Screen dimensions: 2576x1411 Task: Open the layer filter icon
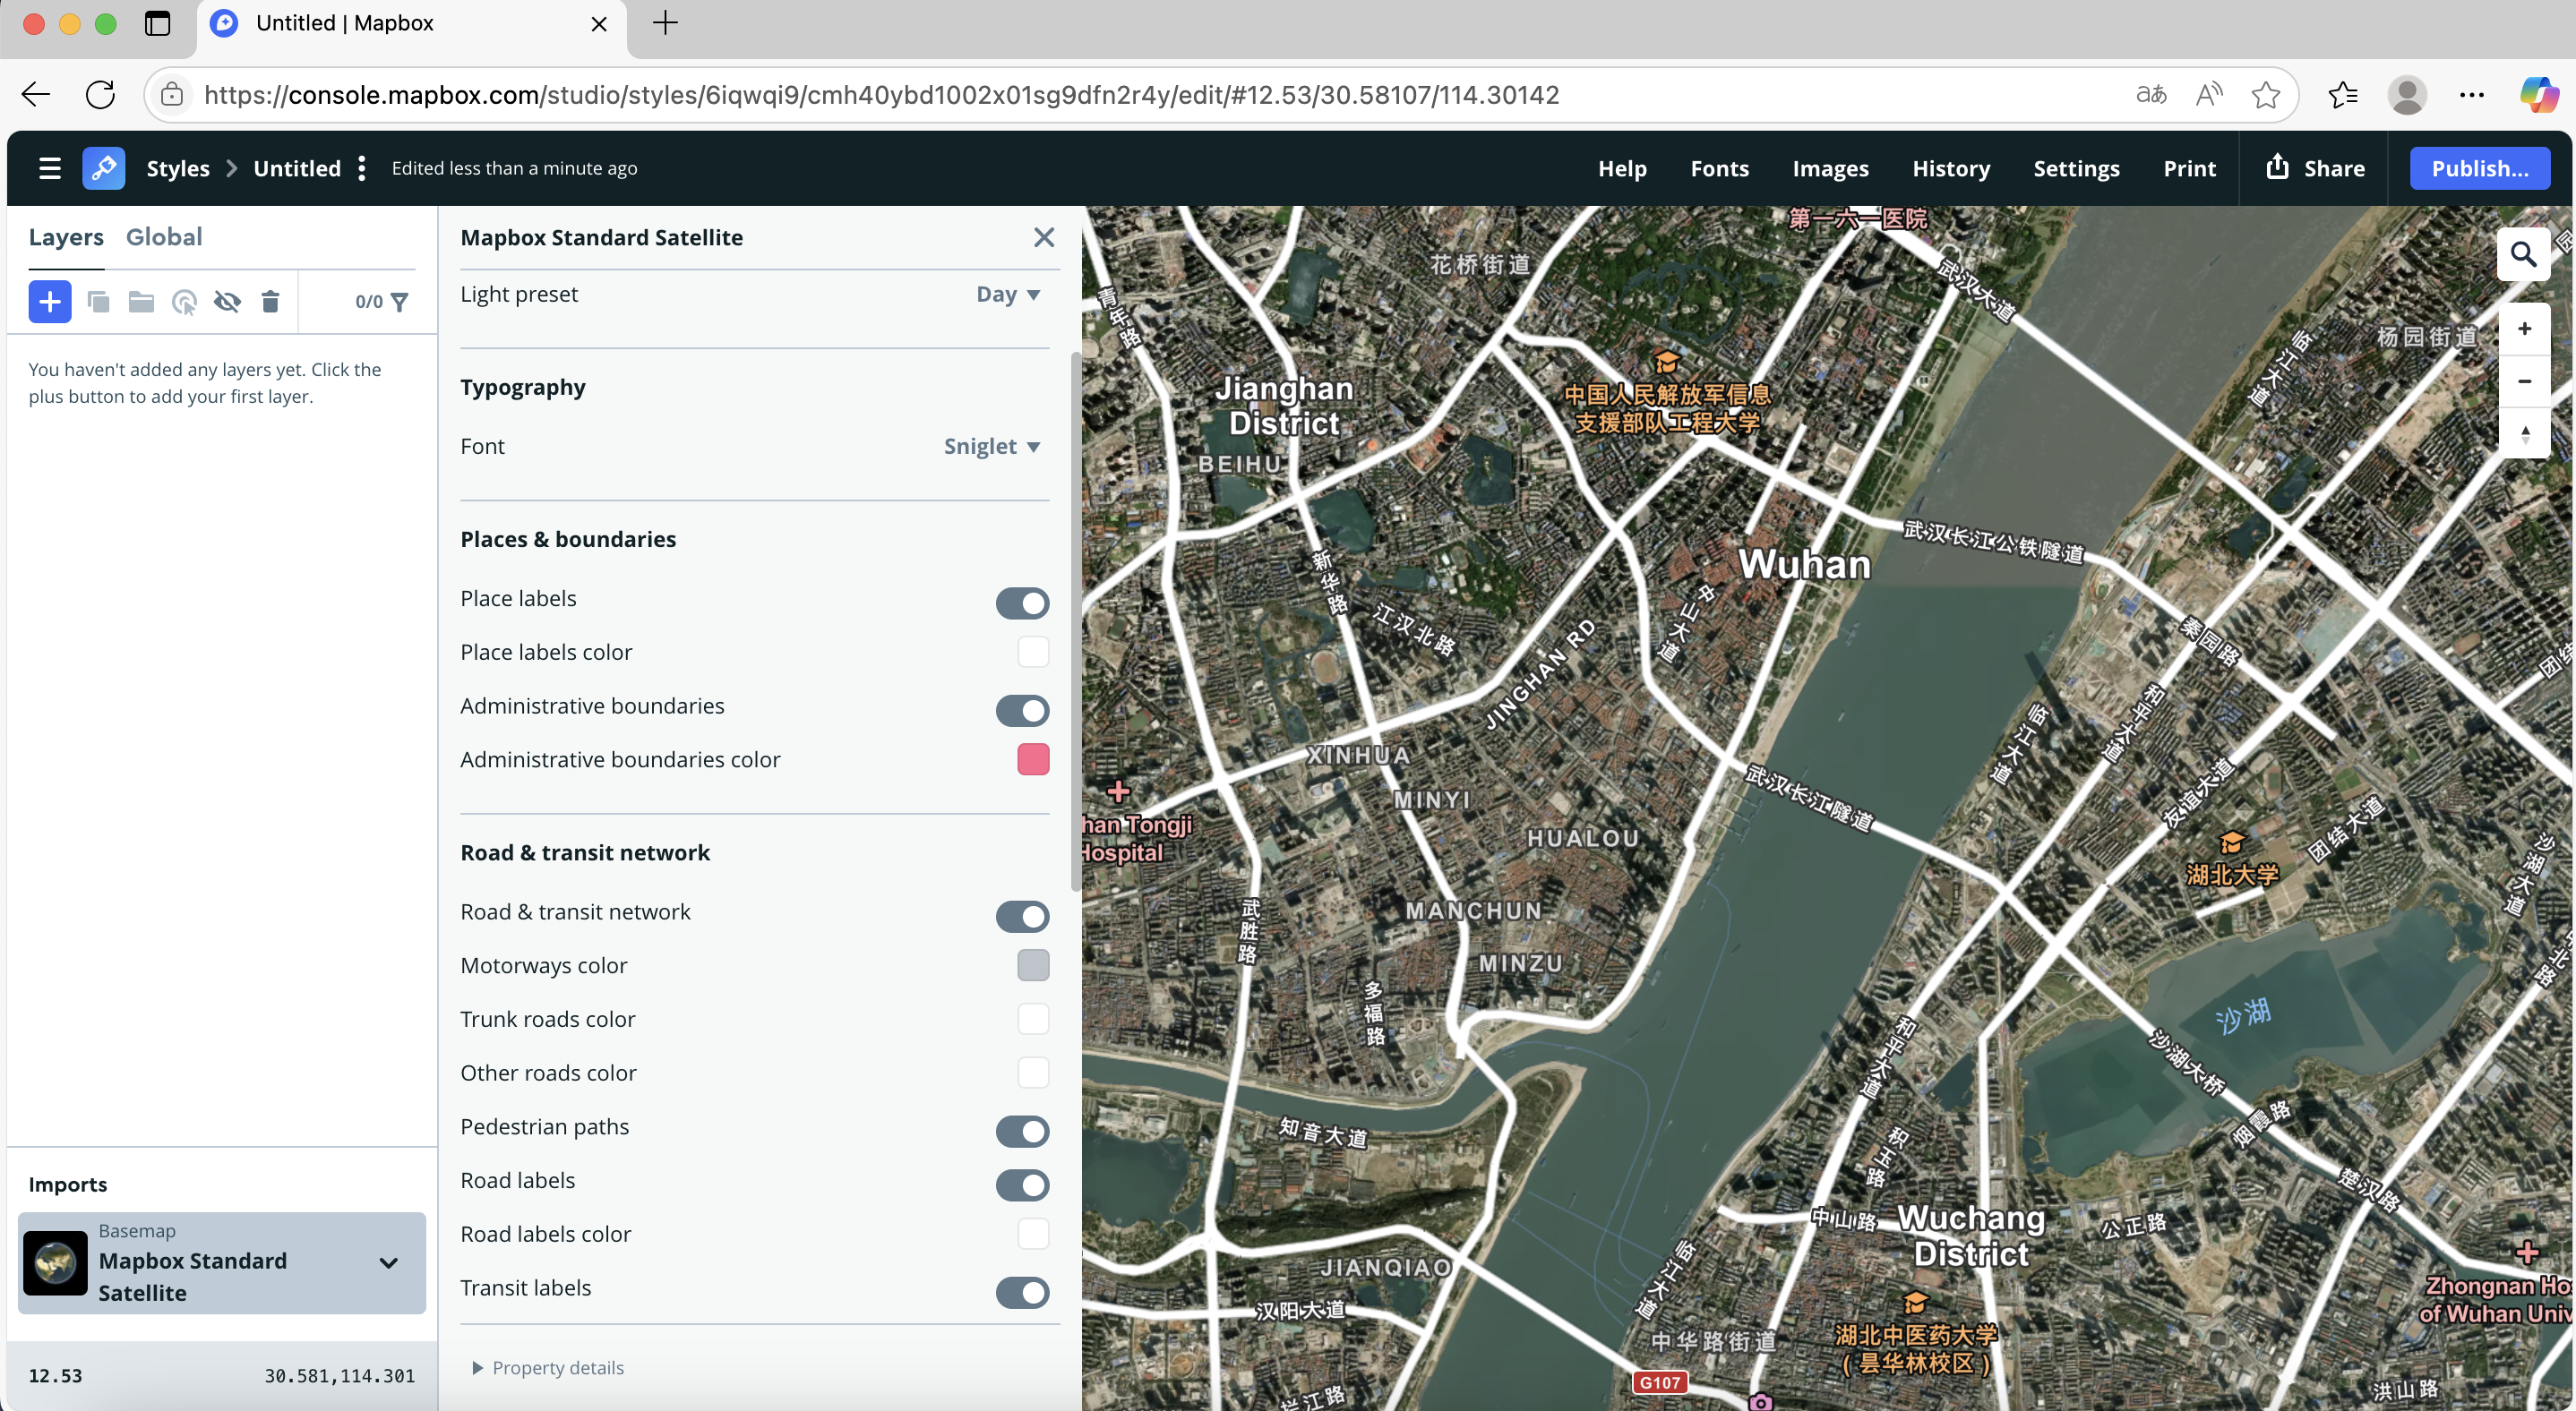coord(400,301)
